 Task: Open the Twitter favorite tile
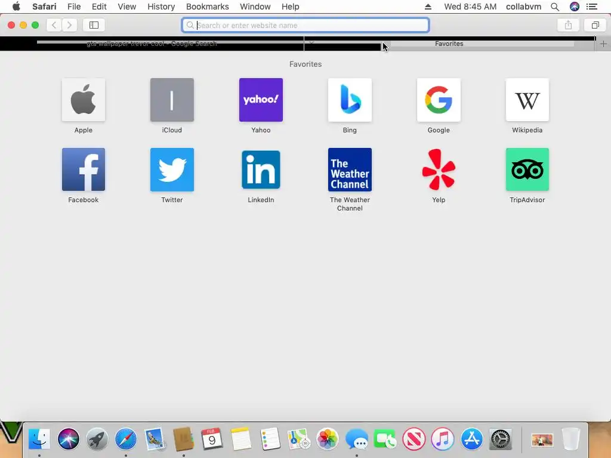click(x=172, y=169)
